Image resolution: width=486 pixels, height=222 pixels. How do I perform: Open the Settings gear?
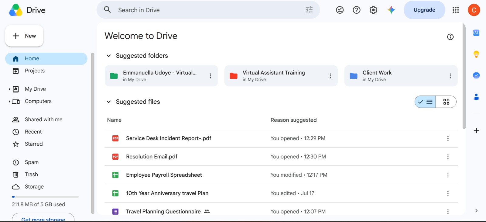click(373, 10)
